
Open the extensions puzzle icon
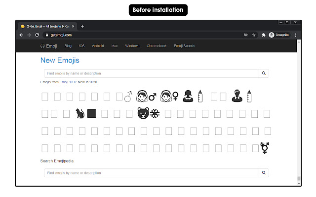pos(263,35)
